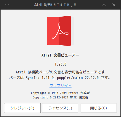Click the heading "Atril 文書ビューアー"

point(60,55)
